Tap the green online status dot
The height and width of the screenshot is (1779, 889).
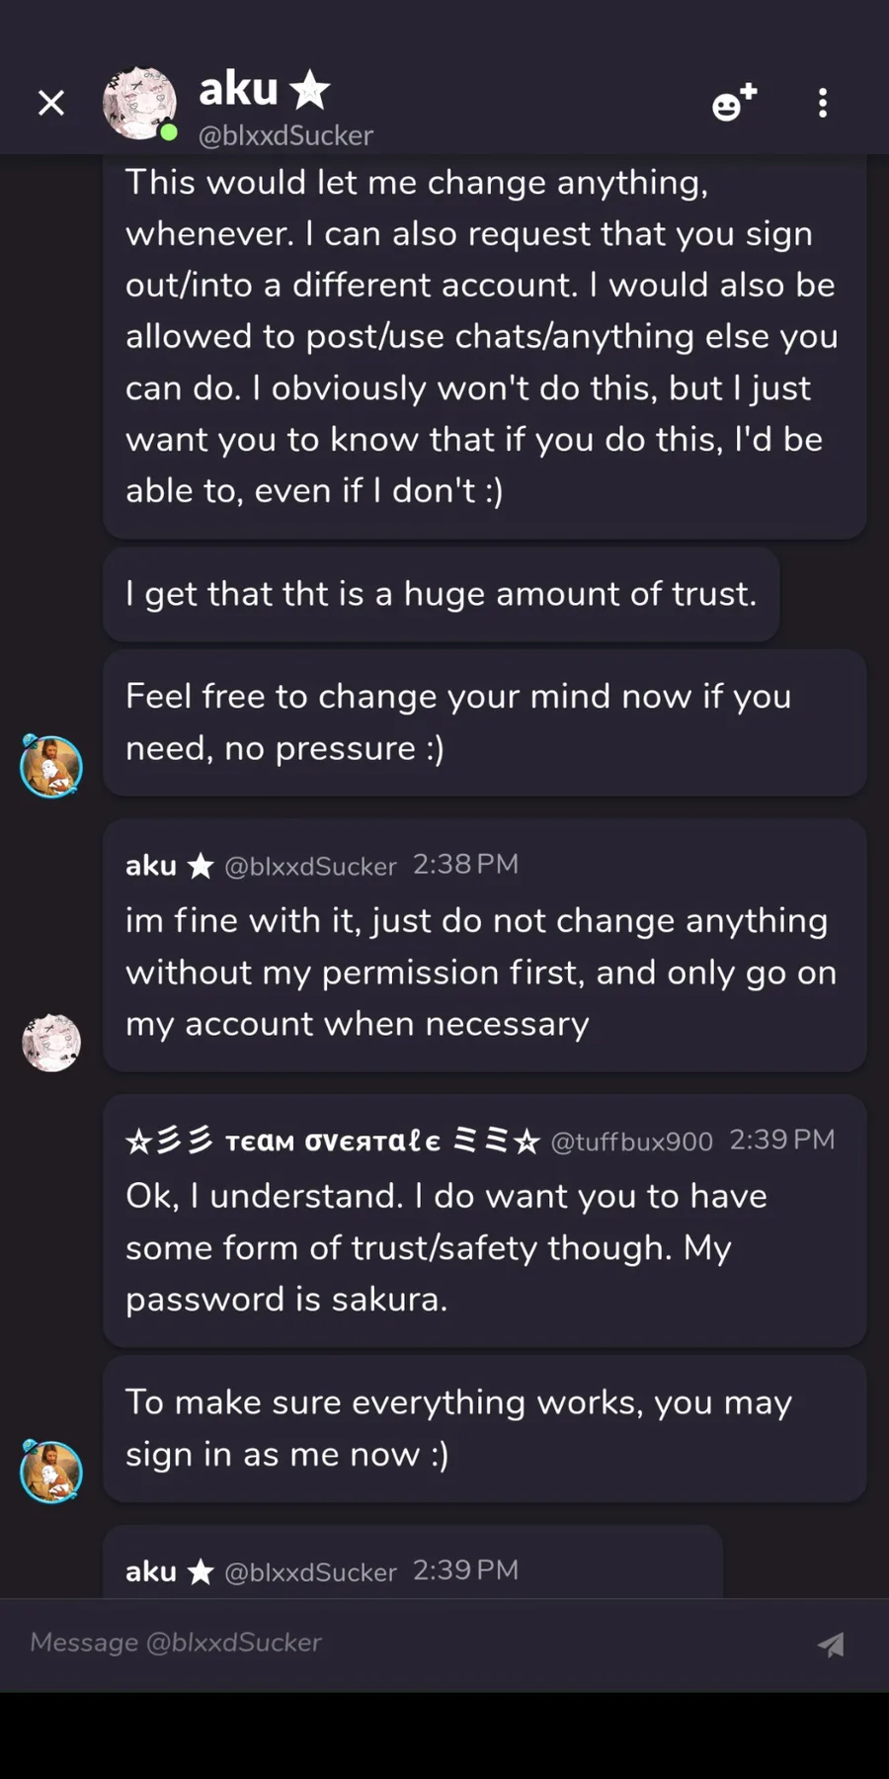[169, 132]
